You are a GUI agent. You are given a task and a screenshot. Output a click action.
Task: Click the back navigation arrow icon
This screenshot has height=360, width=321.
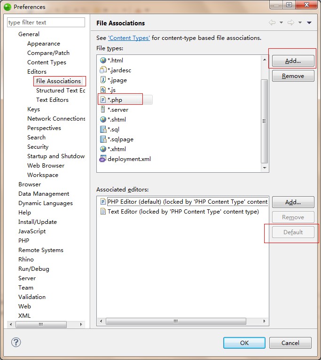tap(272, 23)
